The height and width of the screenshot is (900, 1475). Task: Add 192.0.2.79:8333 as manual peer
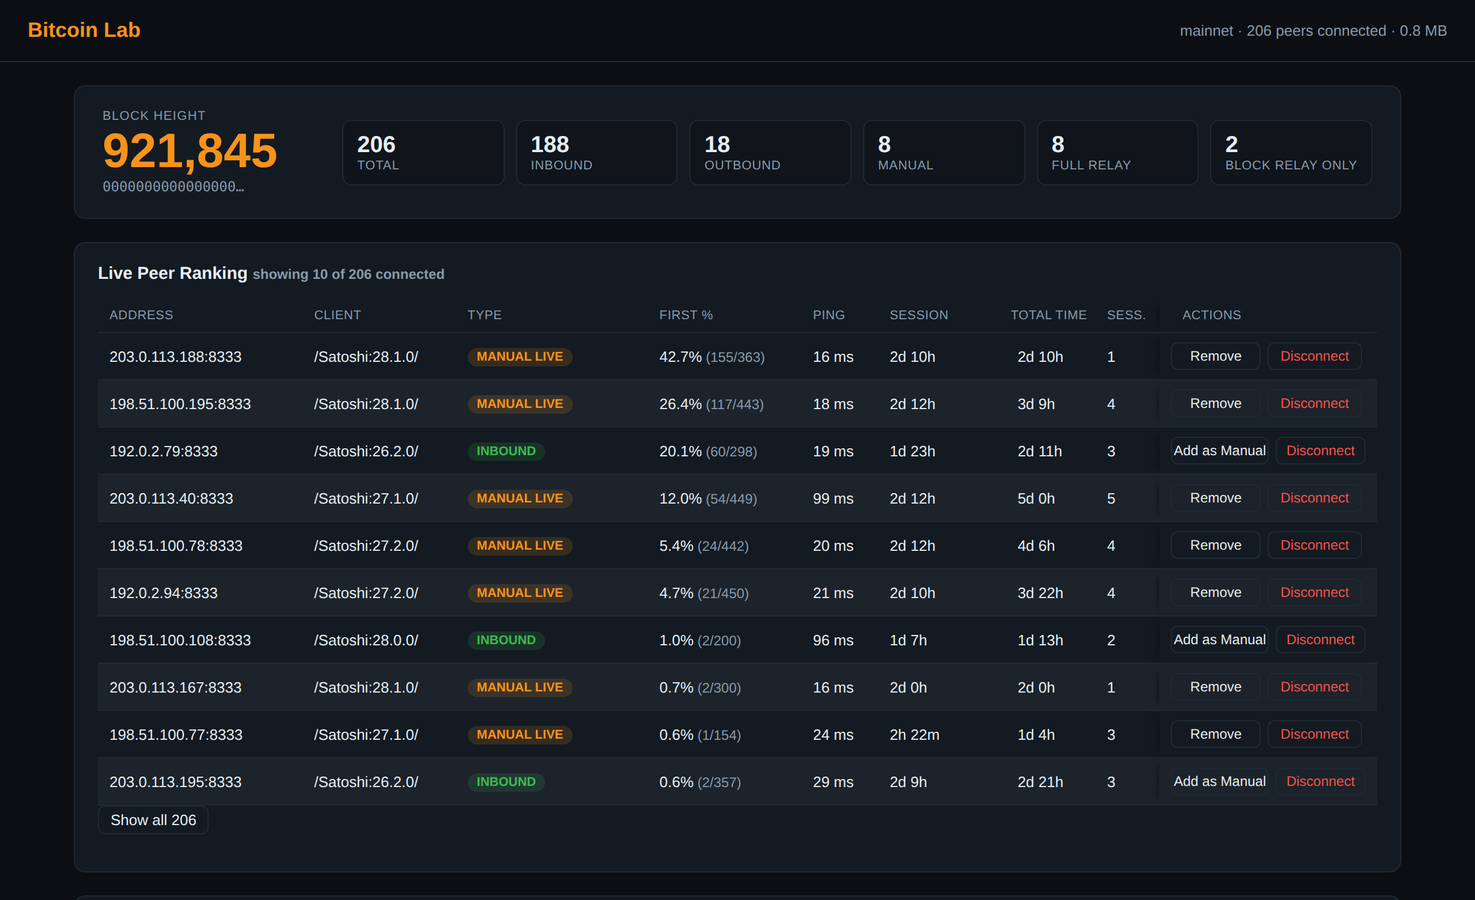click(x=1219, y=451)
